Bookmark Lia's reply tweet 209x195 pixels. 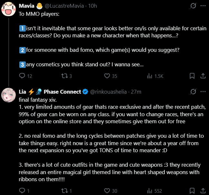coord(192,191)
